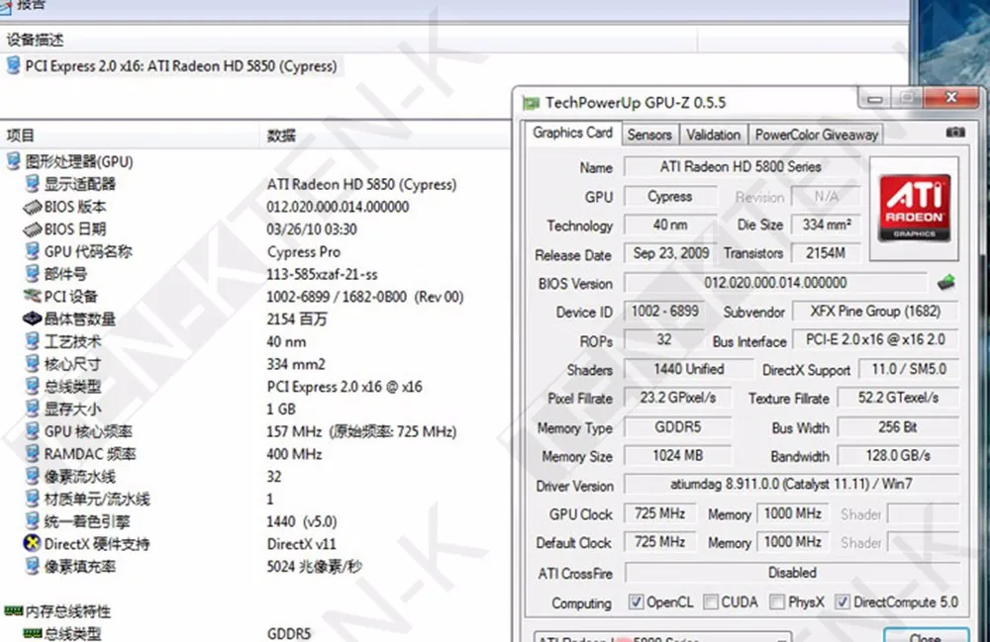Click the PCI Express device icon under 设备描述
The width and height of the screenshot is (990, 642).
(13, 65)
